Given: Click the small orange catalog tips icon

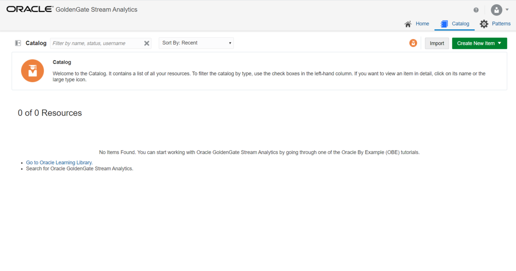Looking at the screenshot, I should pos(413,43).
